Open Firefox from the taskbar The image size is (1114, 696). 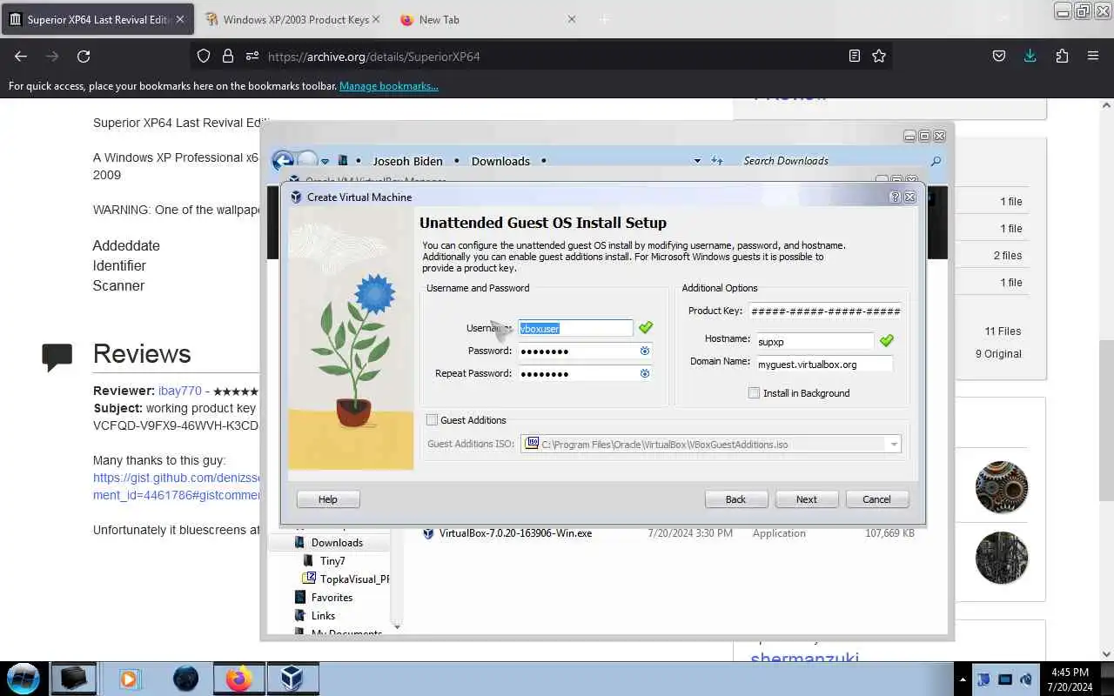click(238, 678)
